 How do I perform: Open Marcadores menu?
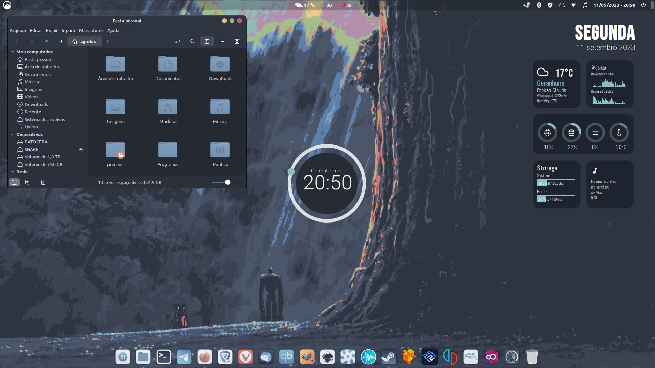[91, 30]
